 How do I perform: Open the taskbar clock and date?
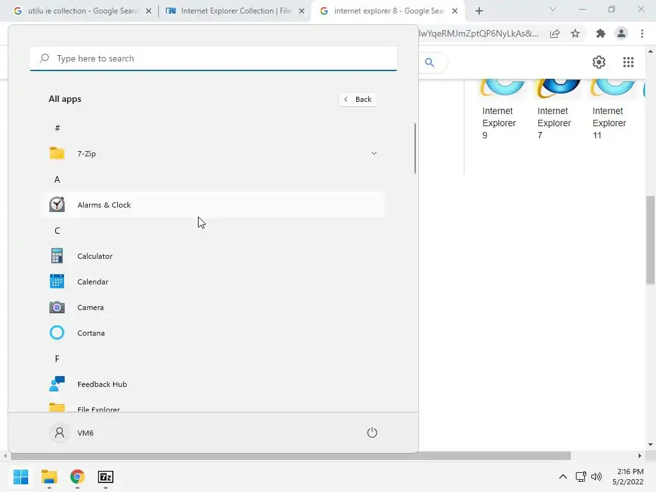[x=628, y=477]
